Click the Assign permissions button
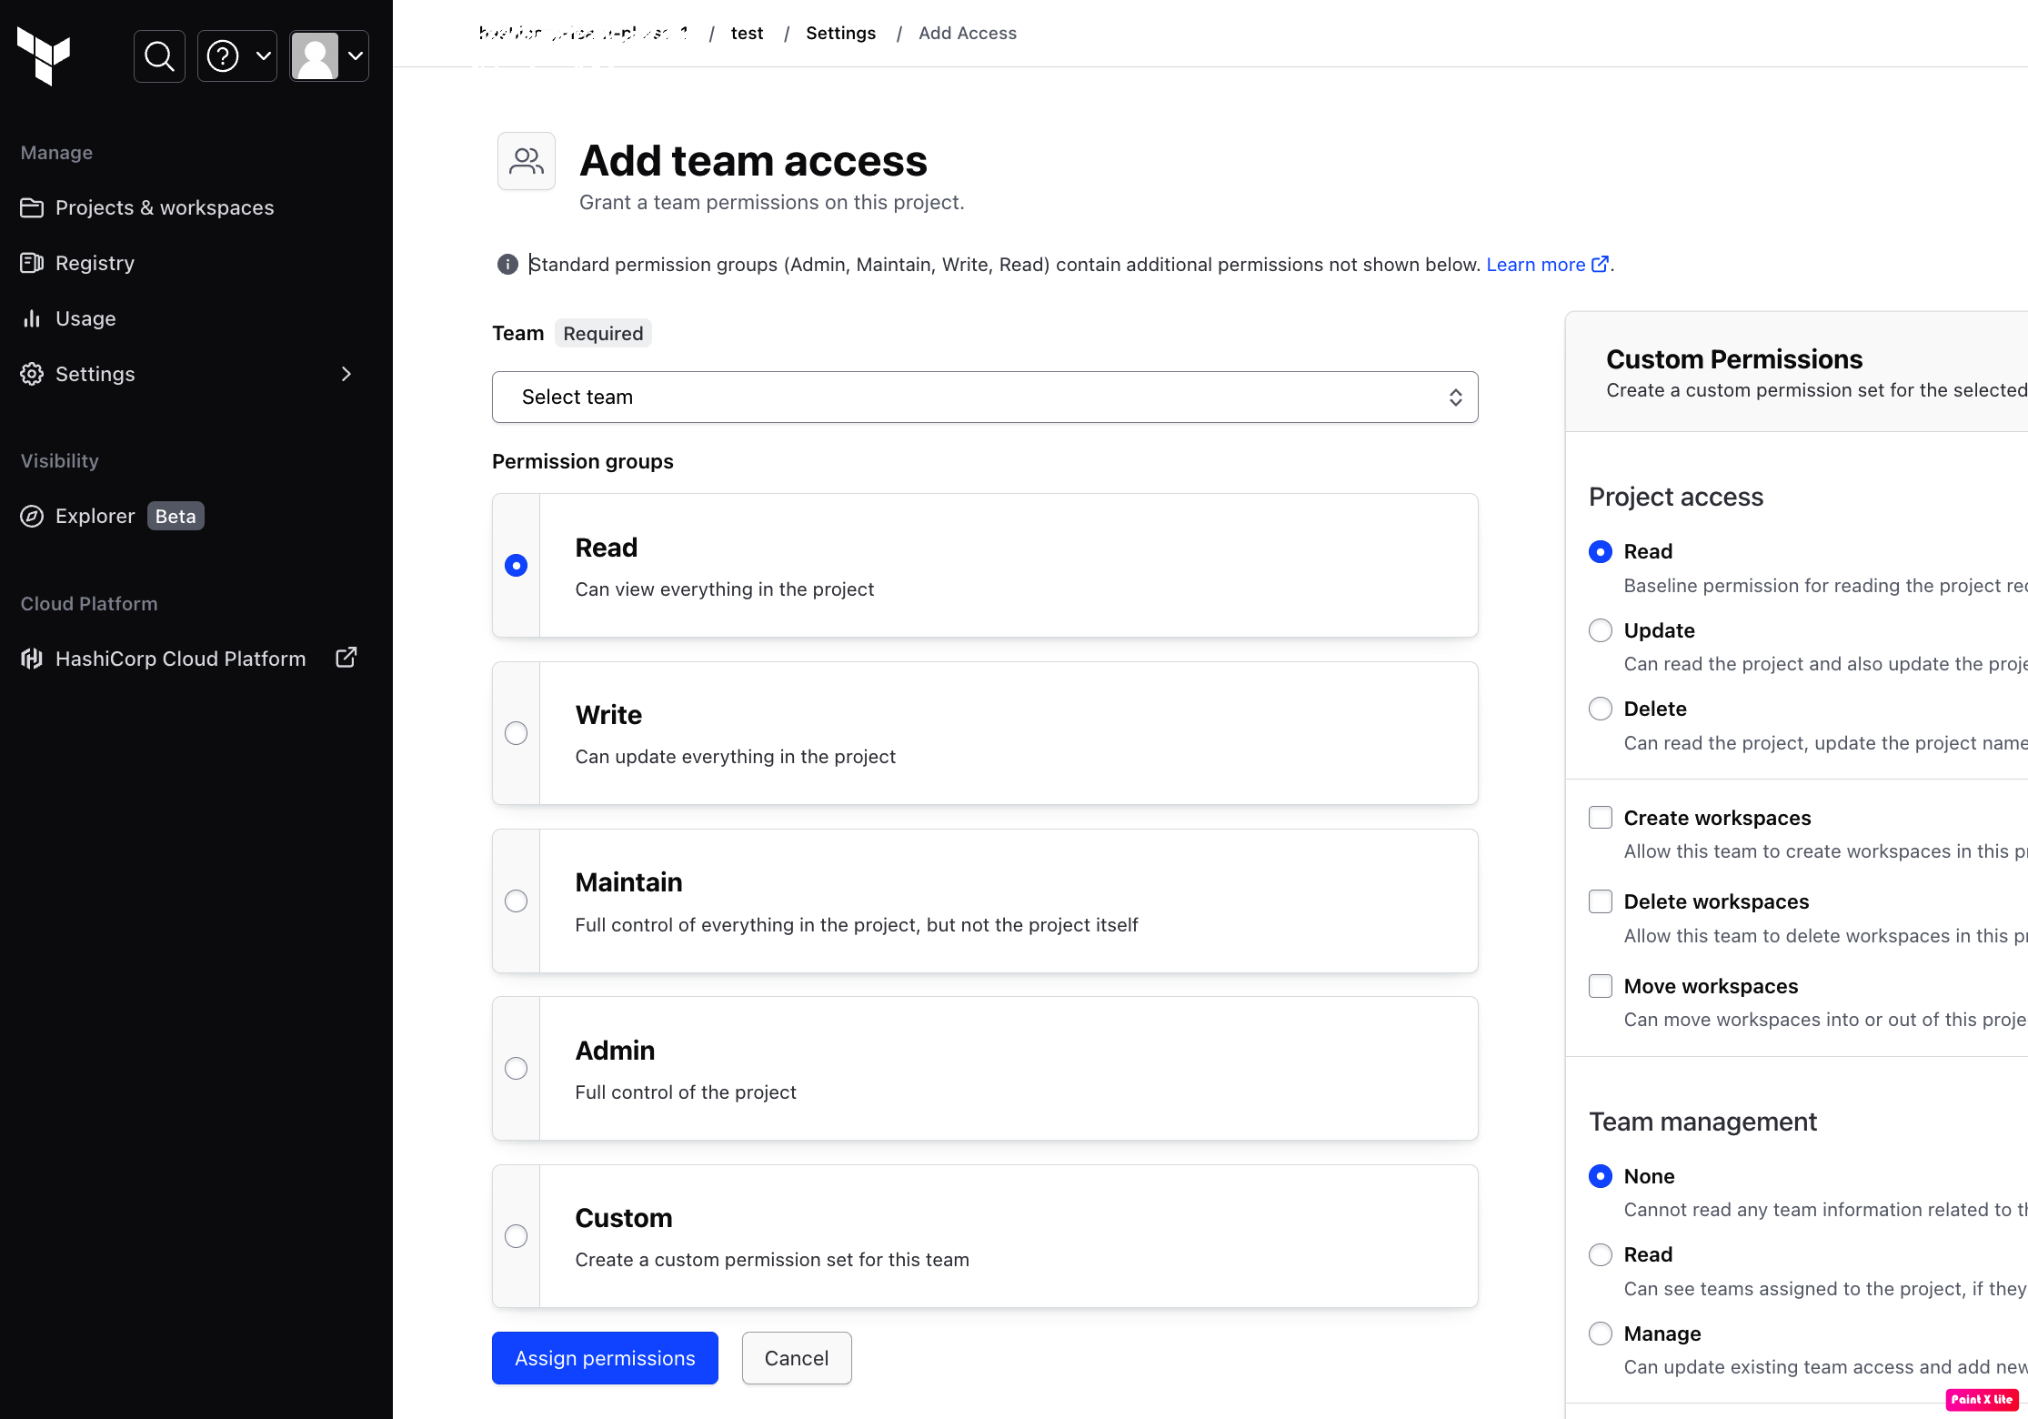Screen dimensions: 2028x1419 (605, 1358)
